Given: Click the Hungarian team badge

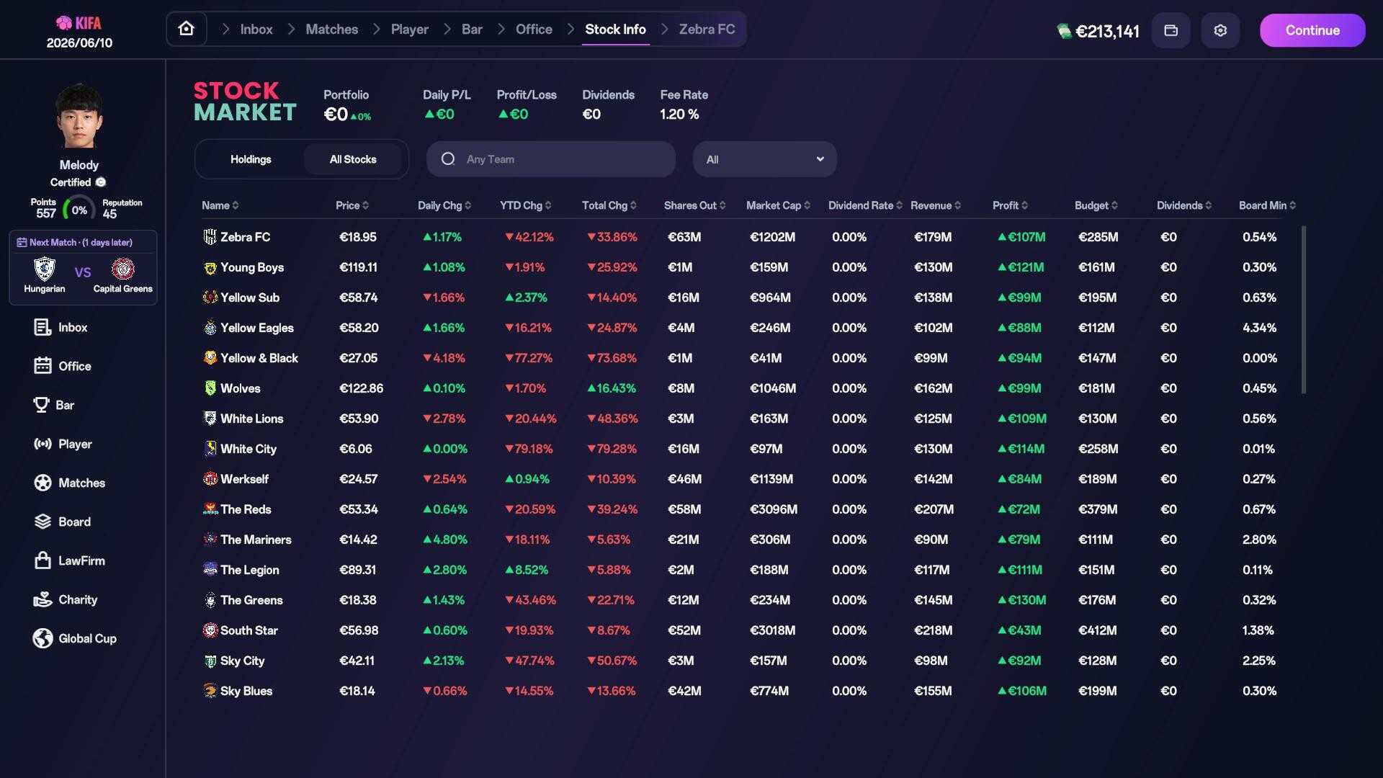Looking at the screenshot, I should coord(45,269).
